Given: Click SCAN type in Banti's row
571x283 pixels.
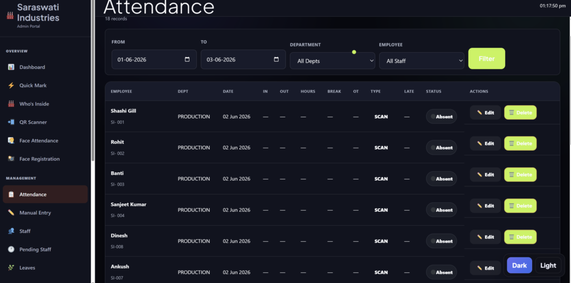Looking at the screenshot, I should coord(381,178).
